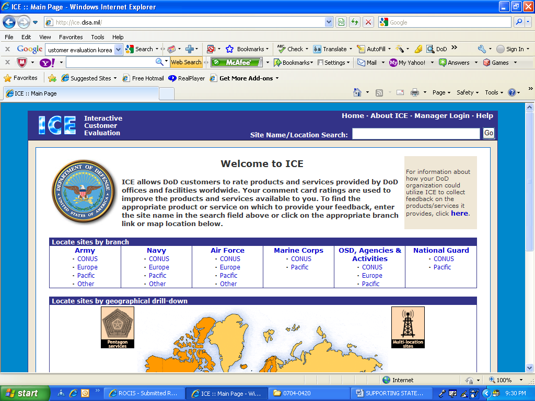Viewport: 535px width, 401px height.
Task: Click the Army CONUS link
Action: 87,259
